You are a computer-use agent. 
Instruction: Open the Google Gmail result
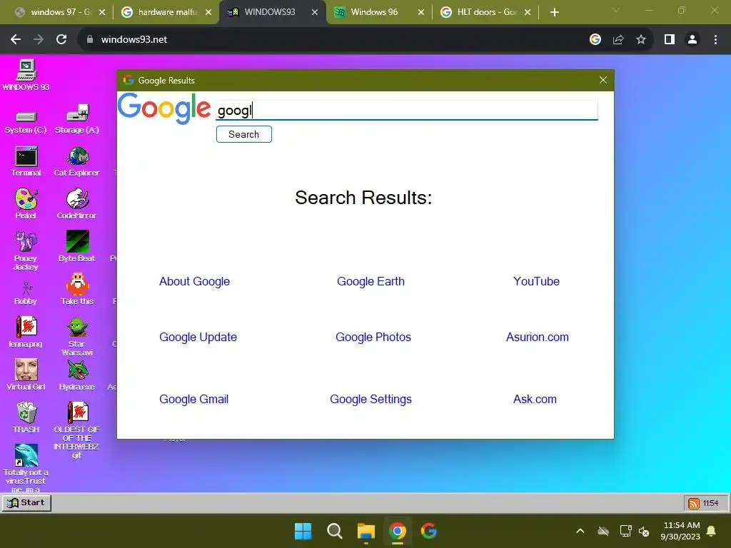click(x=194, y=400)
